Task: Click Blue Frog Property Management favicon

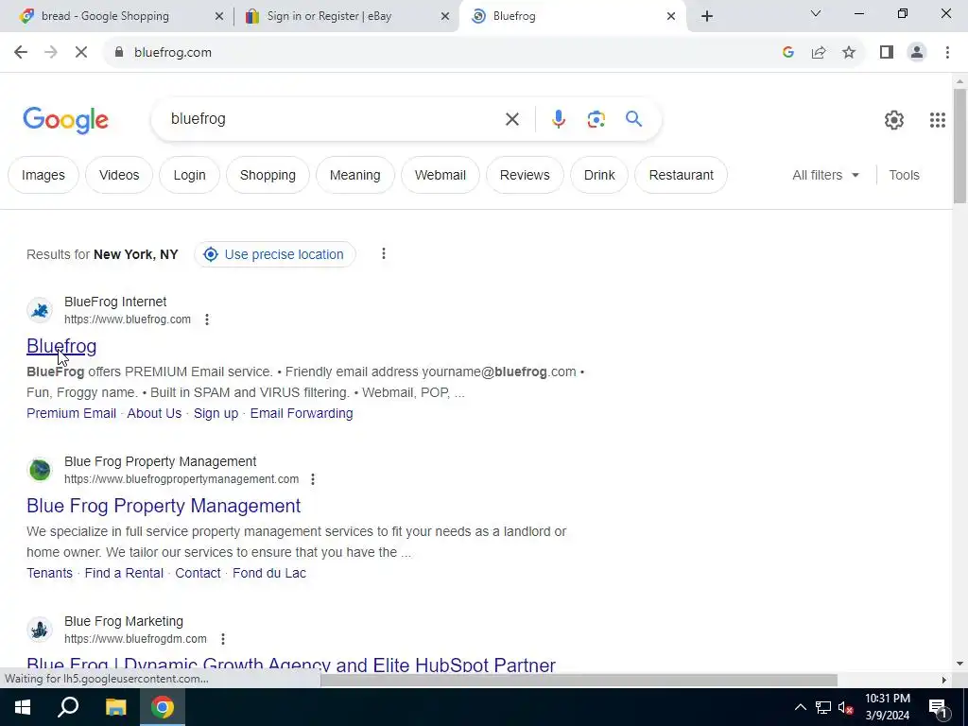Action: 40,470
